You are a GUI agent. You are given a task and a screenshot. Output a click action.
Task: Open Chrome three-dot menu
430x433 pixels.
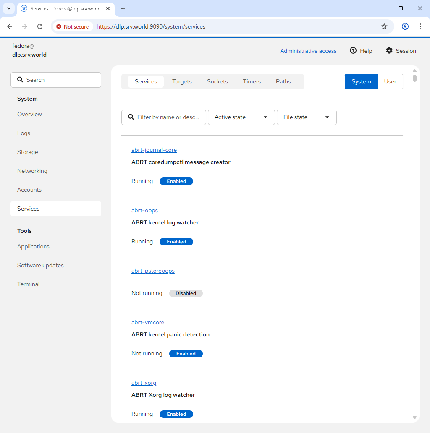point(420,26)
